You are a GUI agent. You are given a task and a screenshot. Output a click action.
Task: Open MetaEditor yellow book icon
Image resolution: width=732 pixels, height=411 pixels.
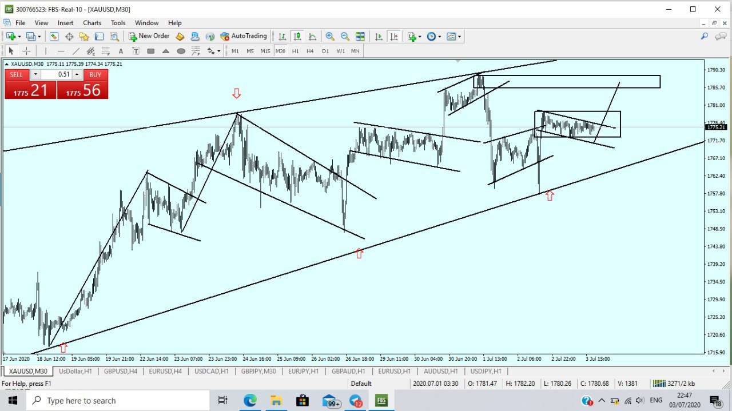pos(180,37)
